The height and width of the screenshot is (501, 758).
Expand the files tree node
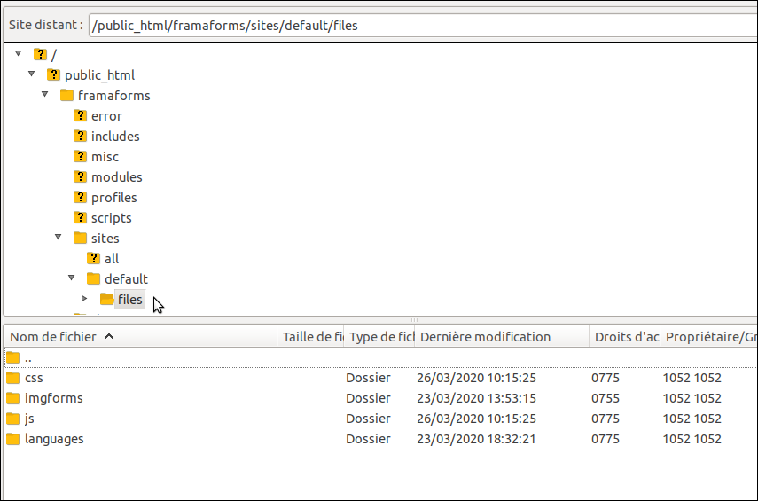[x=84, y=298]
